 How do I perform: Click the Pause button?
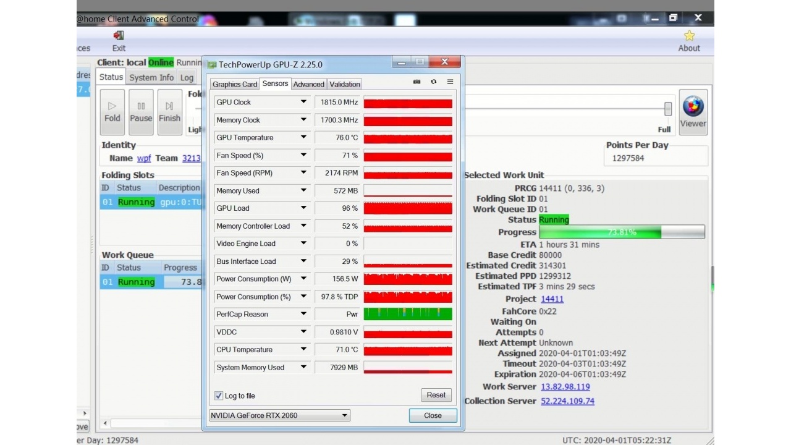(141, 112)
